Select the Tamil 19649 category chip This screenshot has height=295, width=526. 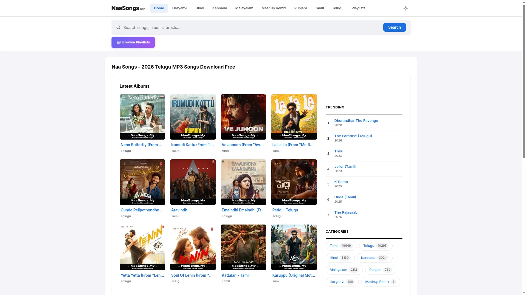[341, 246]
